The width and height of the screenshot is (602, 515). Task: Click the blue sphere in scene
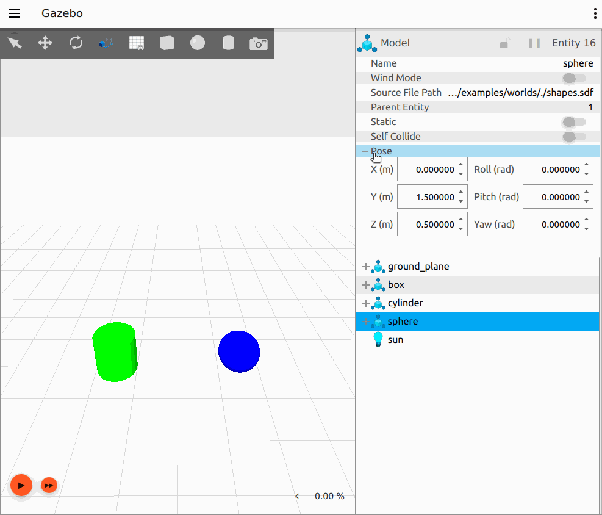point(239,351)
